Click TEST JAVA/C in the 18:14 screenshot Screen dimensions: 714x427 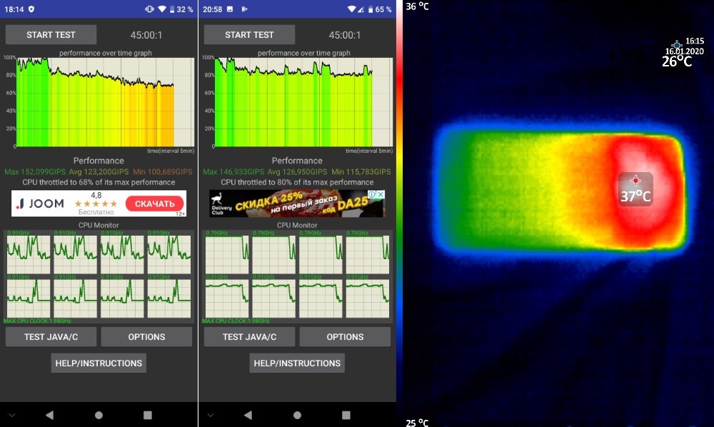(x=51, y=337)
